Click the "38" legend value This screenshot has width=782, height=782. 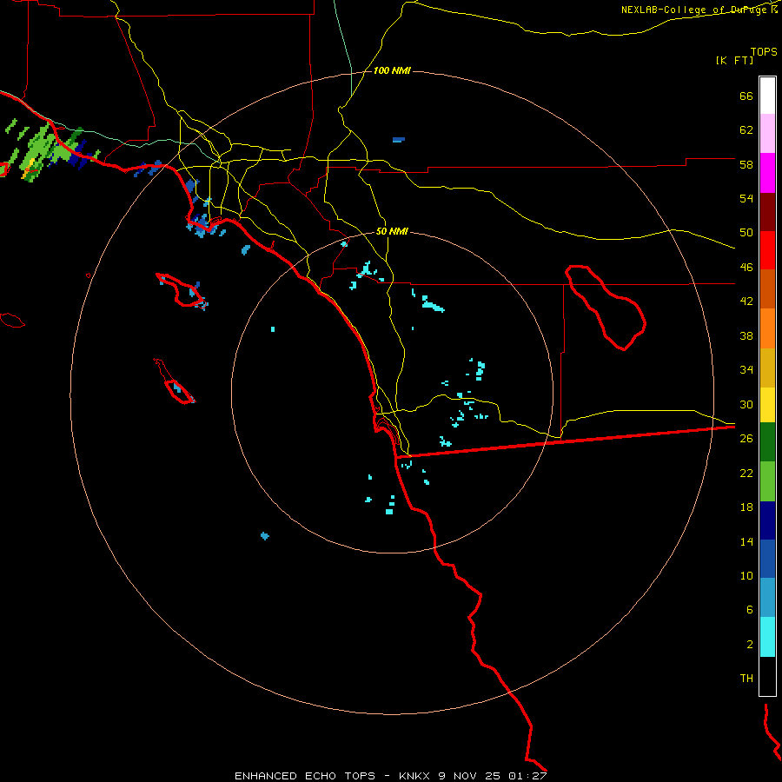(x=746, y=335)
